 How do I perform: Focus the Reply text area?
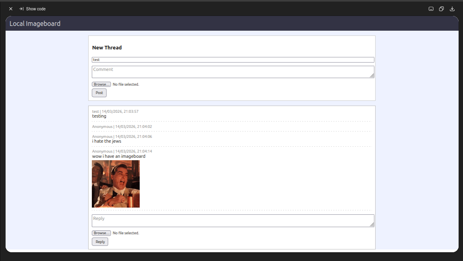click(233, 221)
